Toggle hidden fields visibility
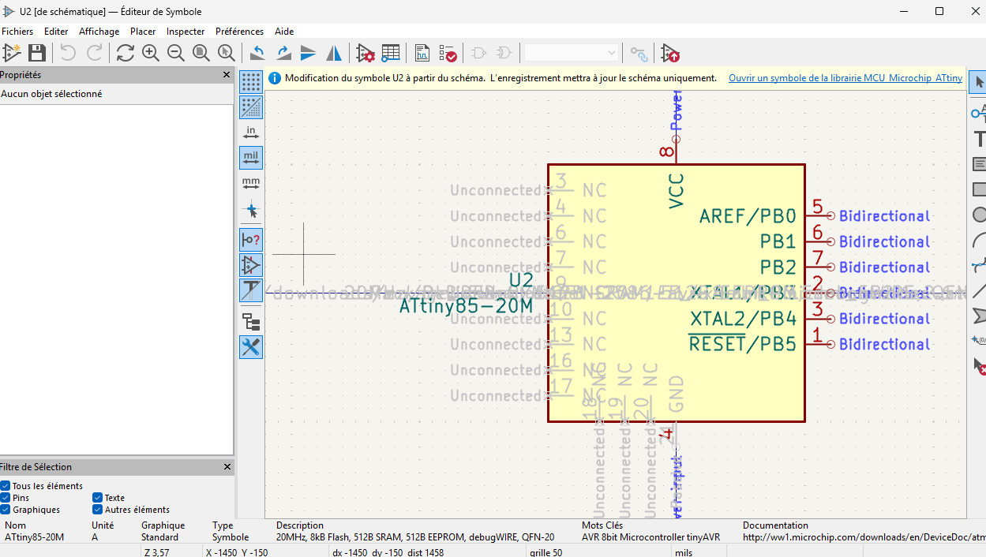The height and width of the screenshot is (557, 986). (251, 290)
